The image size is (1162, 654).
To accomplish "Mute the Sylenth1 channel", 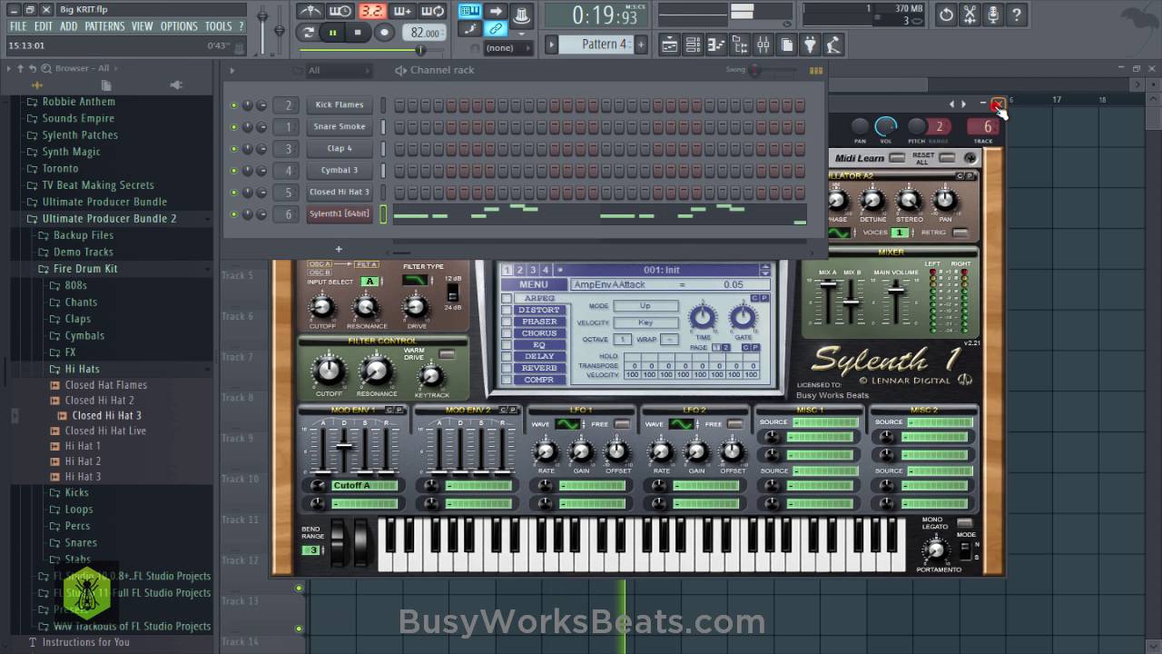I will [x=233, y=214].
